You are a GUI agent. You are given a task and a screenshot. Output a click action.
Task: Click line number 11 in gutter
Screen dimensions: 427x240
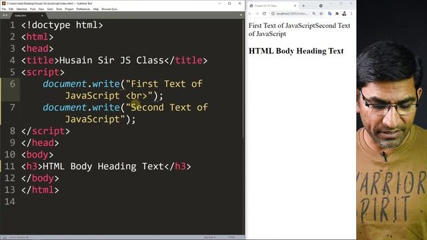(10, 166)
